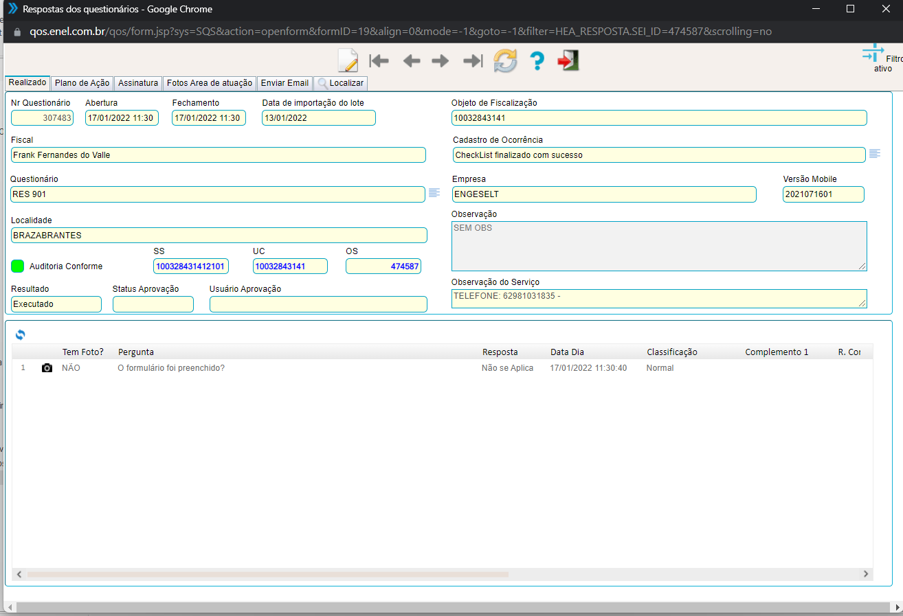
Task: Open the Fotos Area de atuação tab
Action: click(x=210, y=83)
